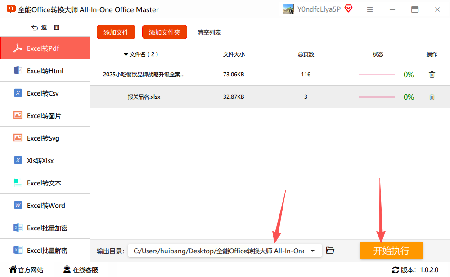Click the icon beside Excel批量加密
450x277 pixels.
(18, 228)
